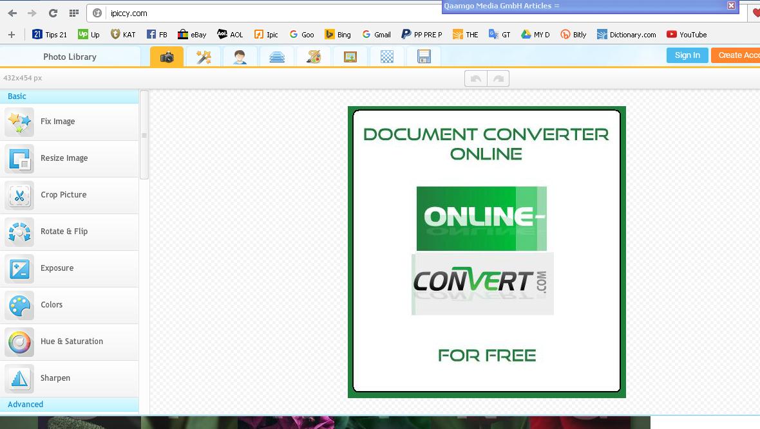Select the Fix Image tool
The width and height of the screenshot is (760, 429).
click(70, 122)
